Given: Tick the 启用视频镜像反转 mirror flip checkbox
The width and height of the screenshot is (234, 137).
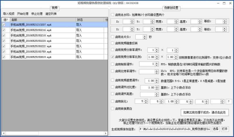Looking at the screenshot, I should click(113, 43).
